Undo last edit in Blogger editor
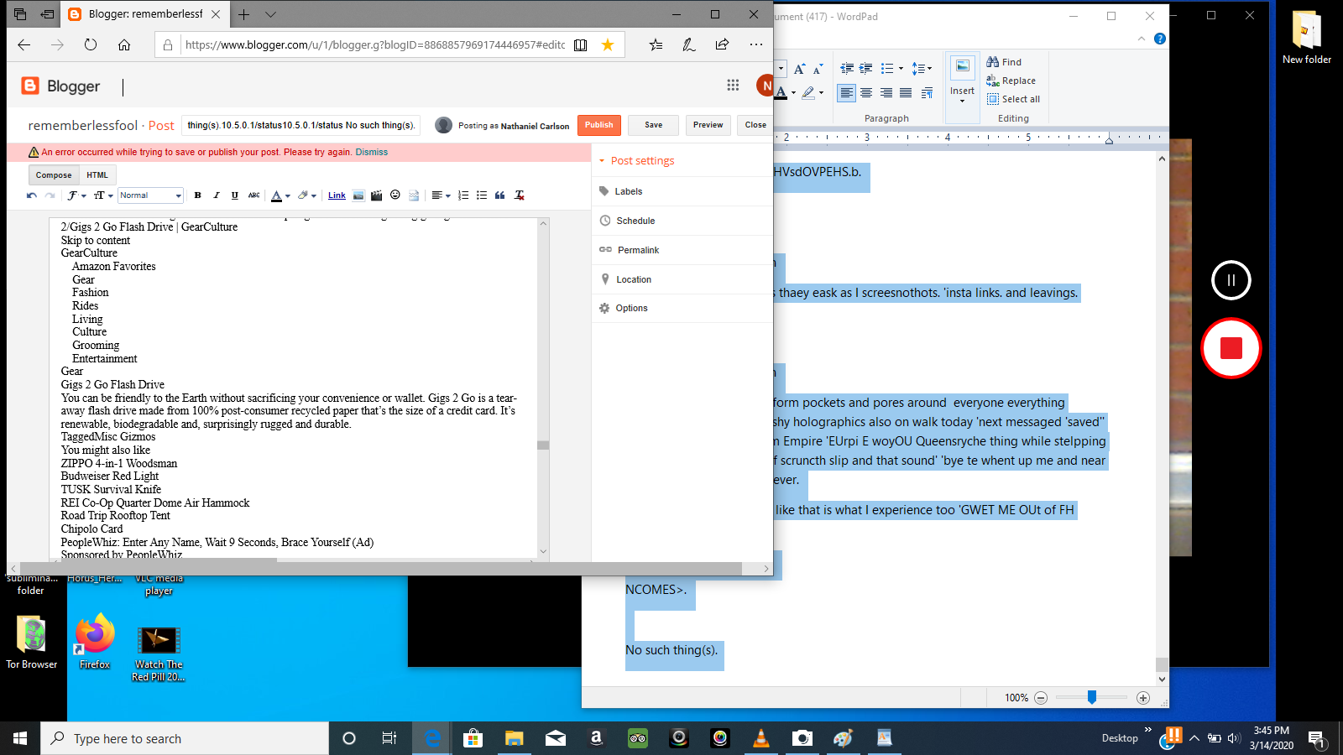1343x755 pixels. tap(32, 195)
